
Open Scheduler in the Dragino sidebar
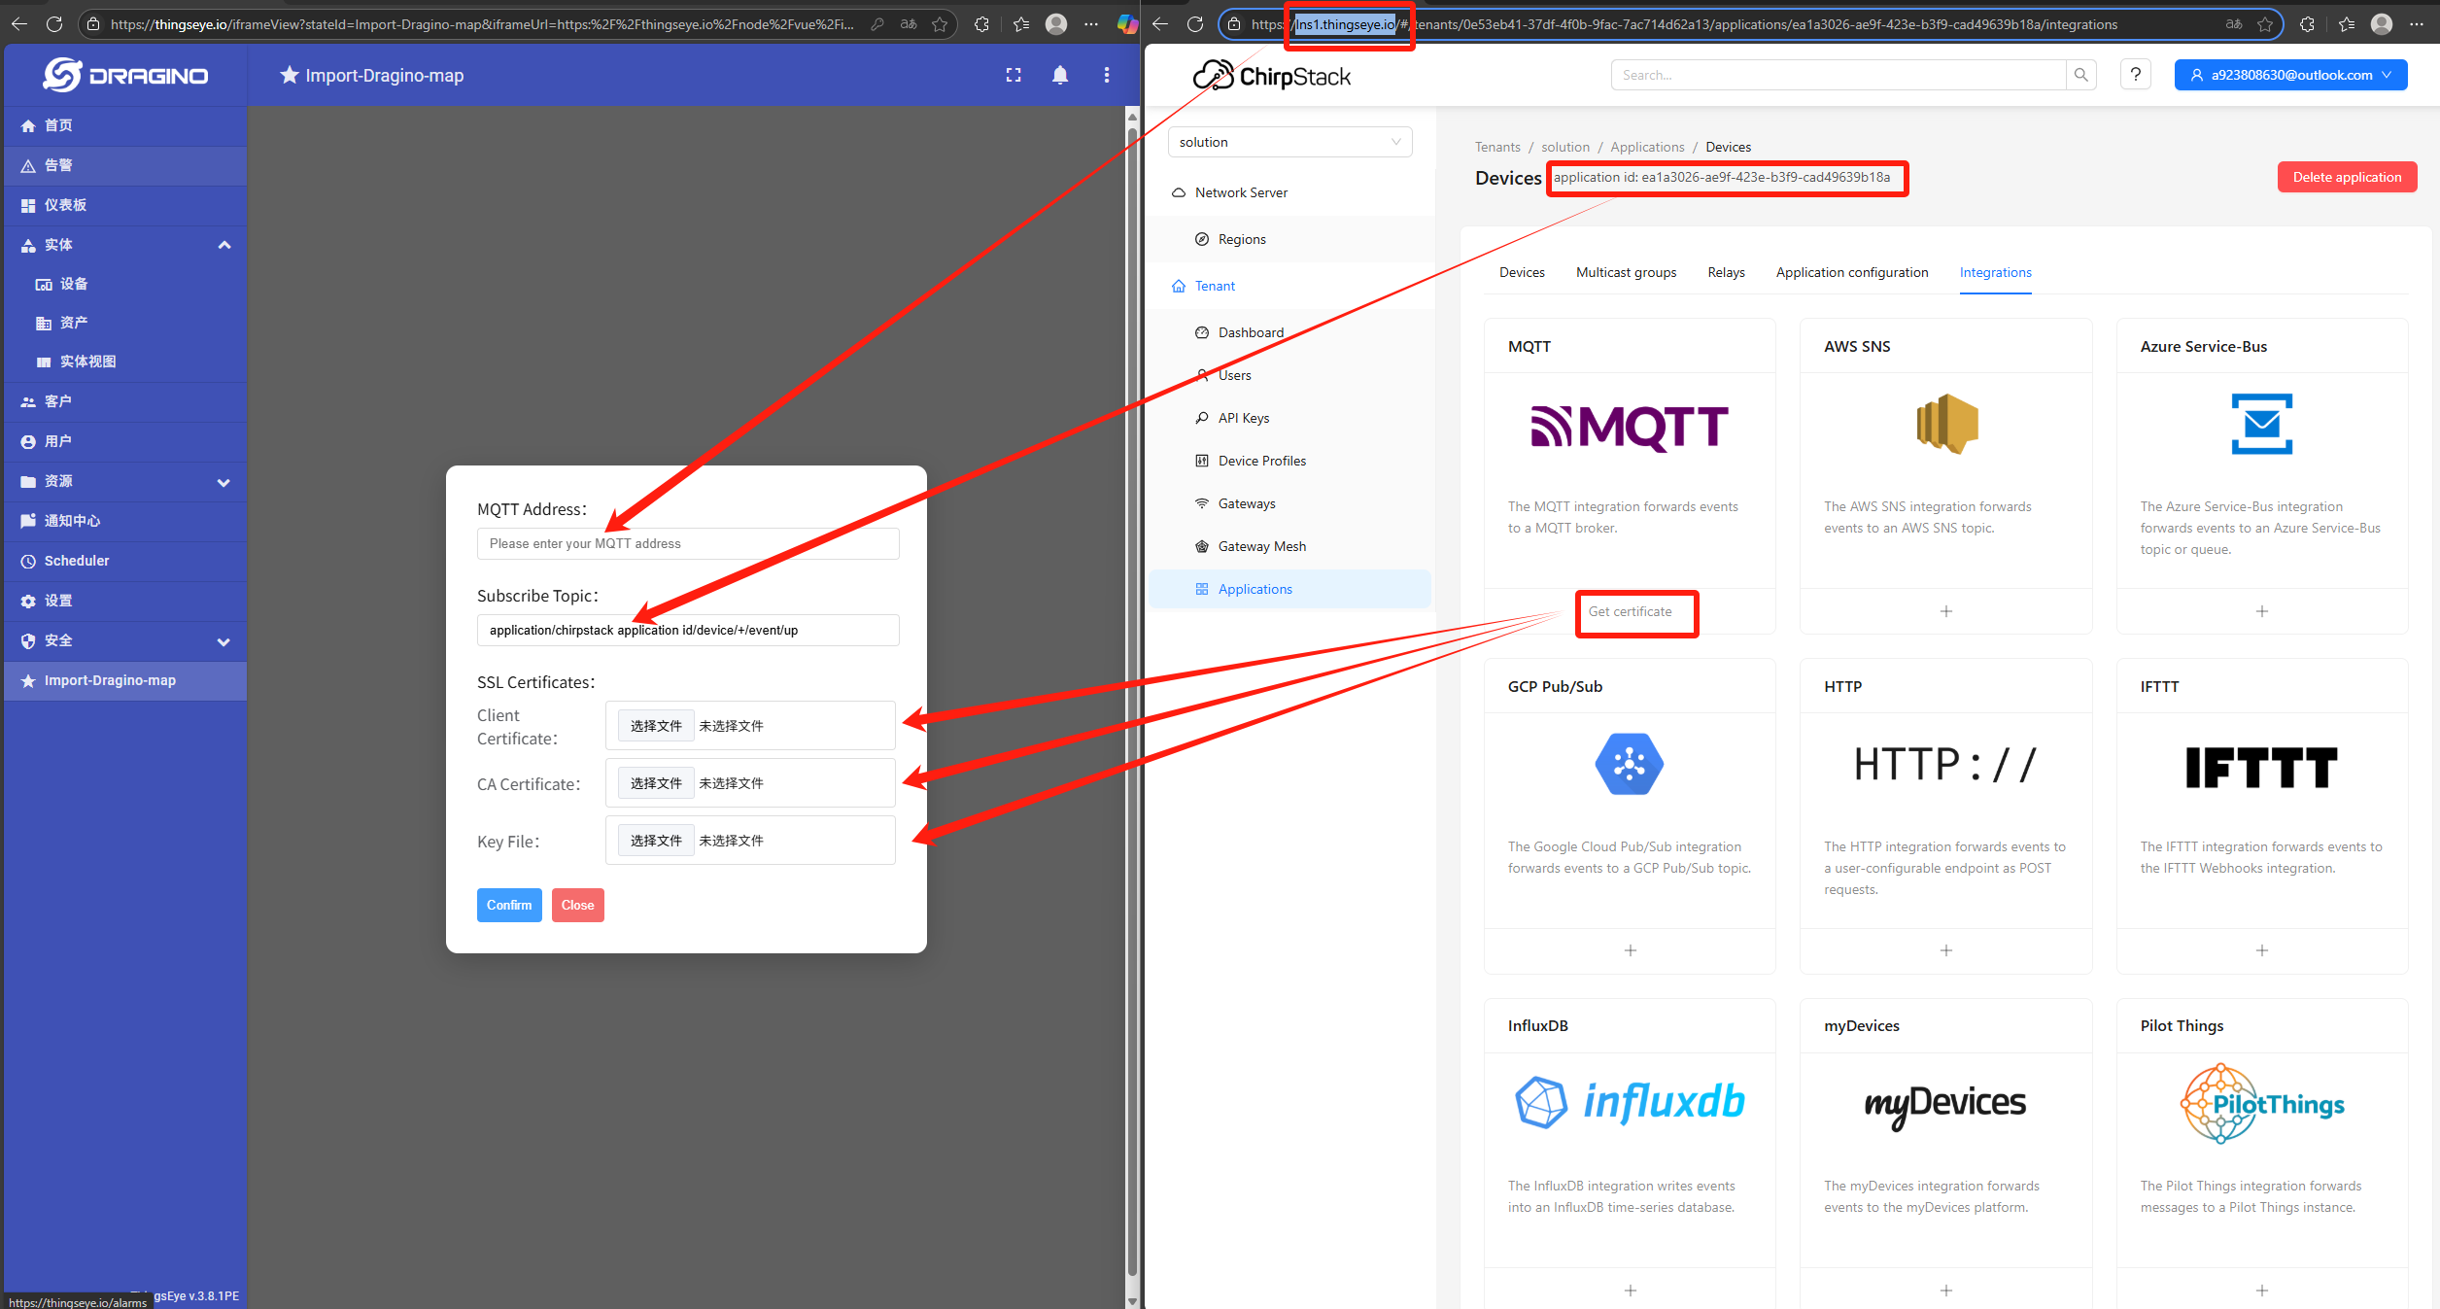125,561
